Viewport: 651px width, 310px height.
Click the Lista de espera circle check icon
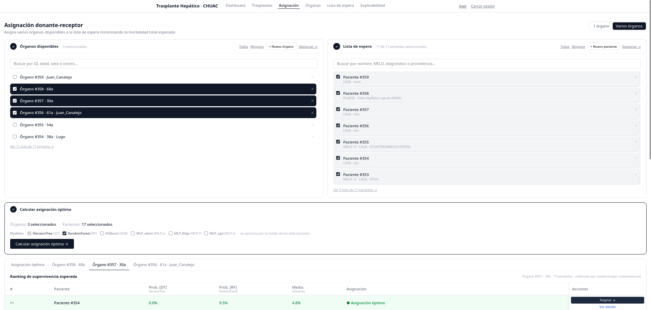tap(337, 46)
